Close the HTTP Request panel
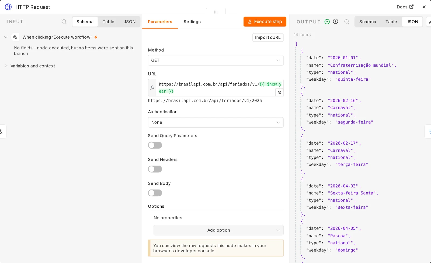This screenshot has width=431, height=263. [x=424, y=7]
